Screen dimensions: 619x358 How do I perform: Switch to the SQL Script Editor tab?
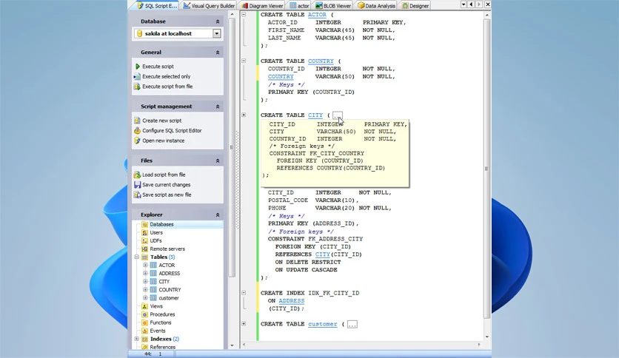pos(156,5)
